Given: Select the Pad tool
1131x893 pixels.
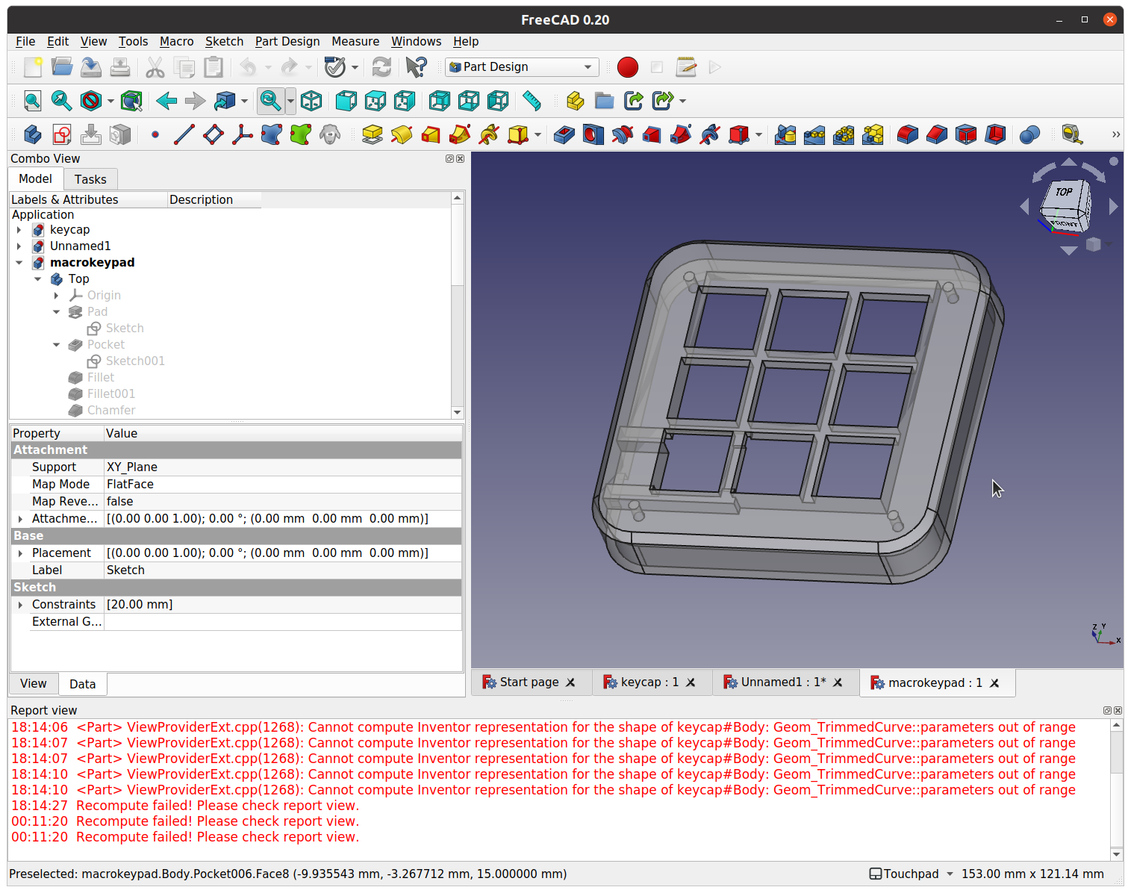Looking at the screenshot, I should [x=372, y=135].
